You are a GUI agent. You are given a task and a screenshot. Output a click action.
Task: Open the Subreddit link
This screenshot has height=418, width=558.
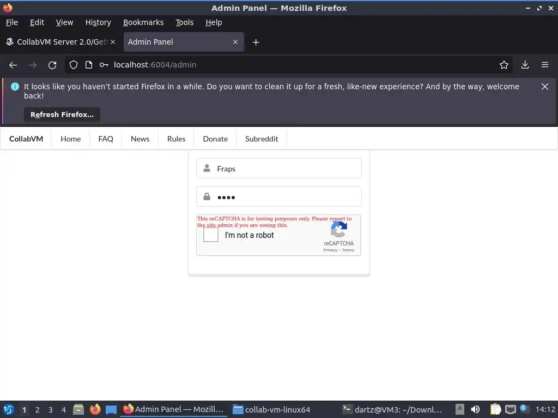pyautogui.click(x=262, y=139)
